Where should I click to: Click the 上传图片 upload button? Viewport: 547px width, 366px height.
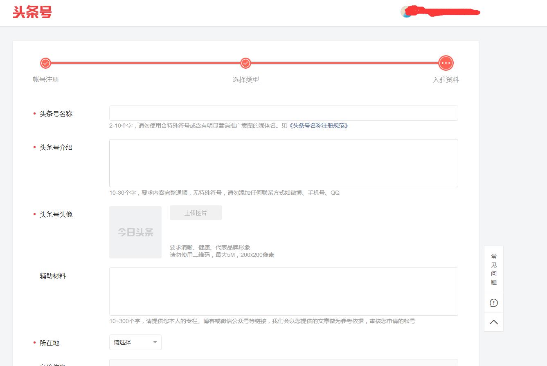click(196, 213)
